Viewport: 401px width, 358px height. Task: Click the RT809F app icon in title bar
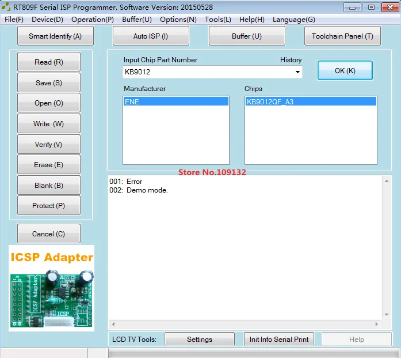(x=6, y=7)
